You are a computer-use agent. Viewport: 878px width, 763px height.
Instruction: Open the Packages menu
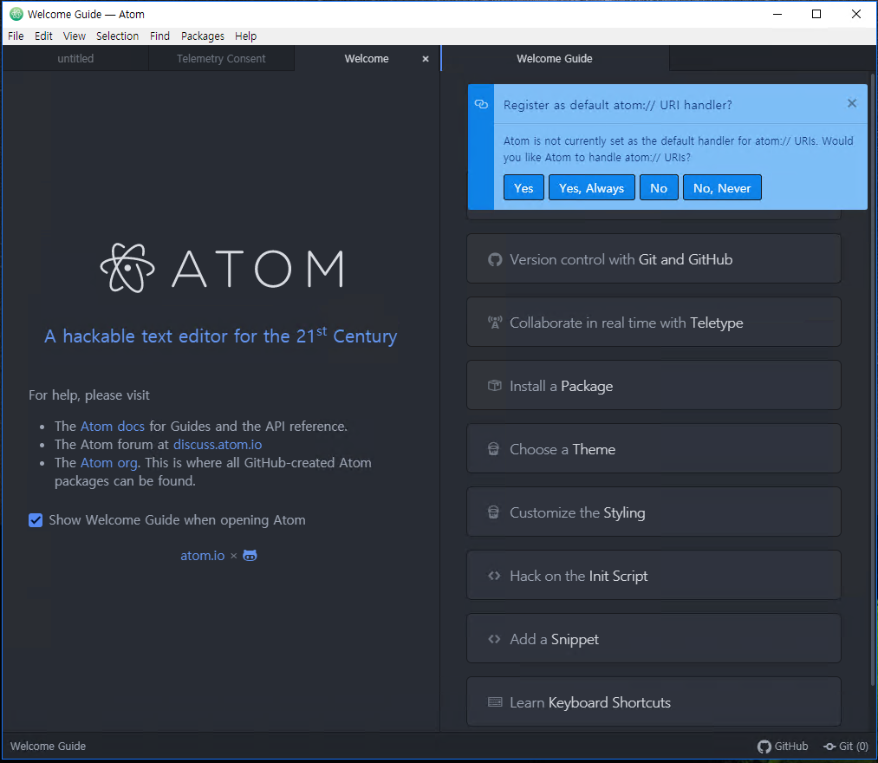point(202,36)
